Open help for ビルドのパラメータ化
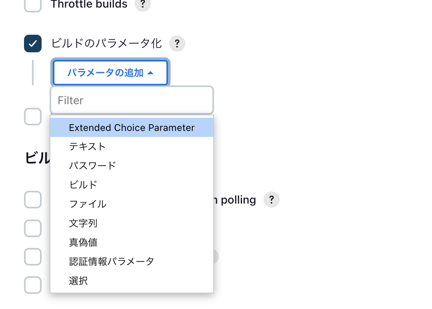This screenshot has width=432, height=309. tap(177, 44)
